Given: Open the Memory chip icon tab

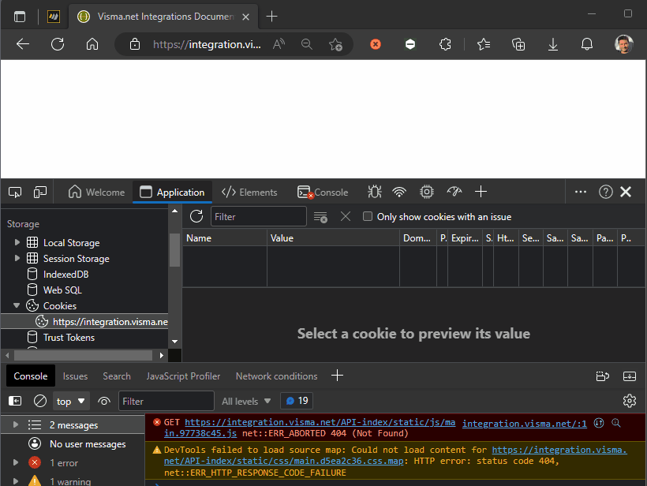Looking at the screenshot, I should point(427,192).
